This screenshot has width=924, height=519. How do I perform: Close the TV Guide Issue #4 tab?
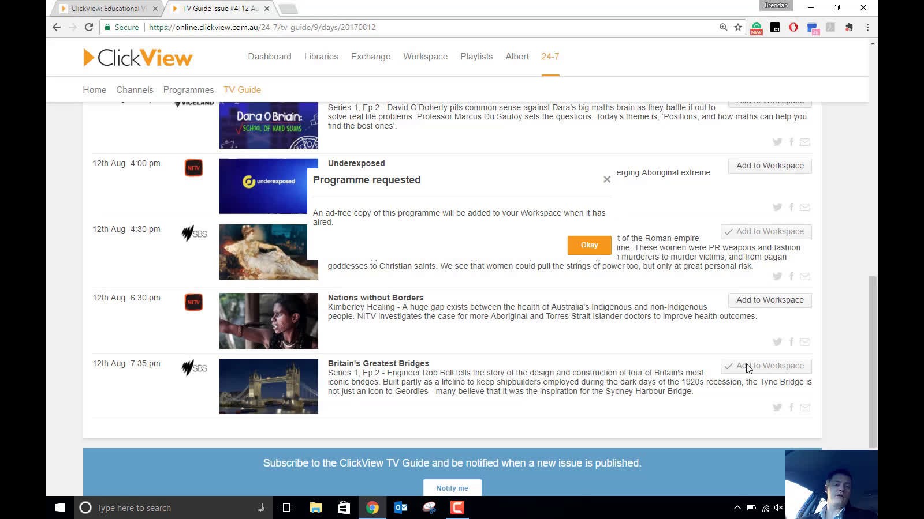267,9
